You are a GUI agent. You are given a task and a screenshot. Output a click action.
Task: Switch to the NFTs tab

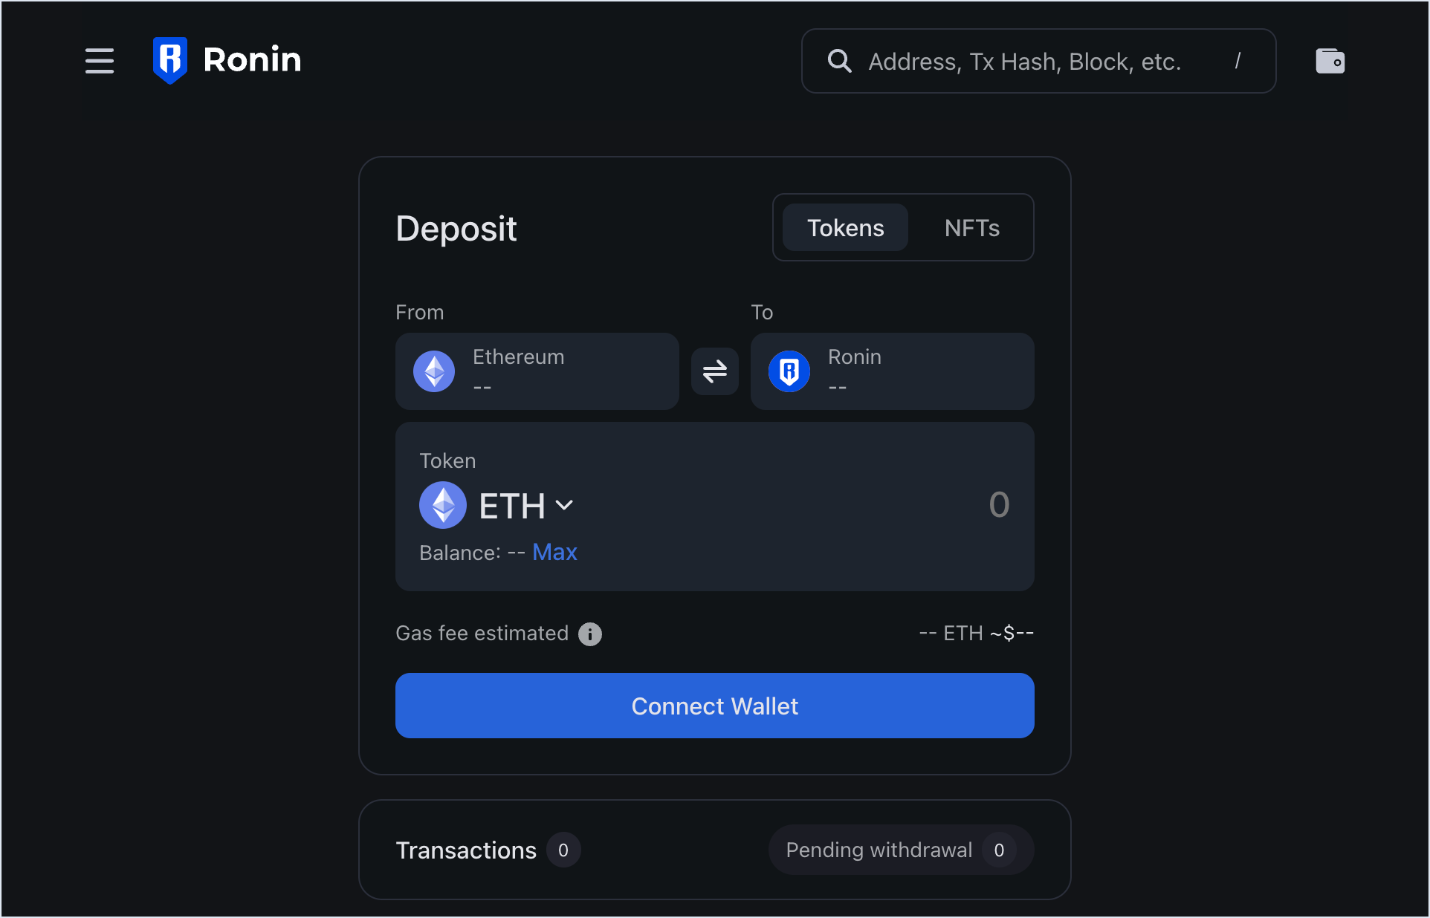point(971,227)
